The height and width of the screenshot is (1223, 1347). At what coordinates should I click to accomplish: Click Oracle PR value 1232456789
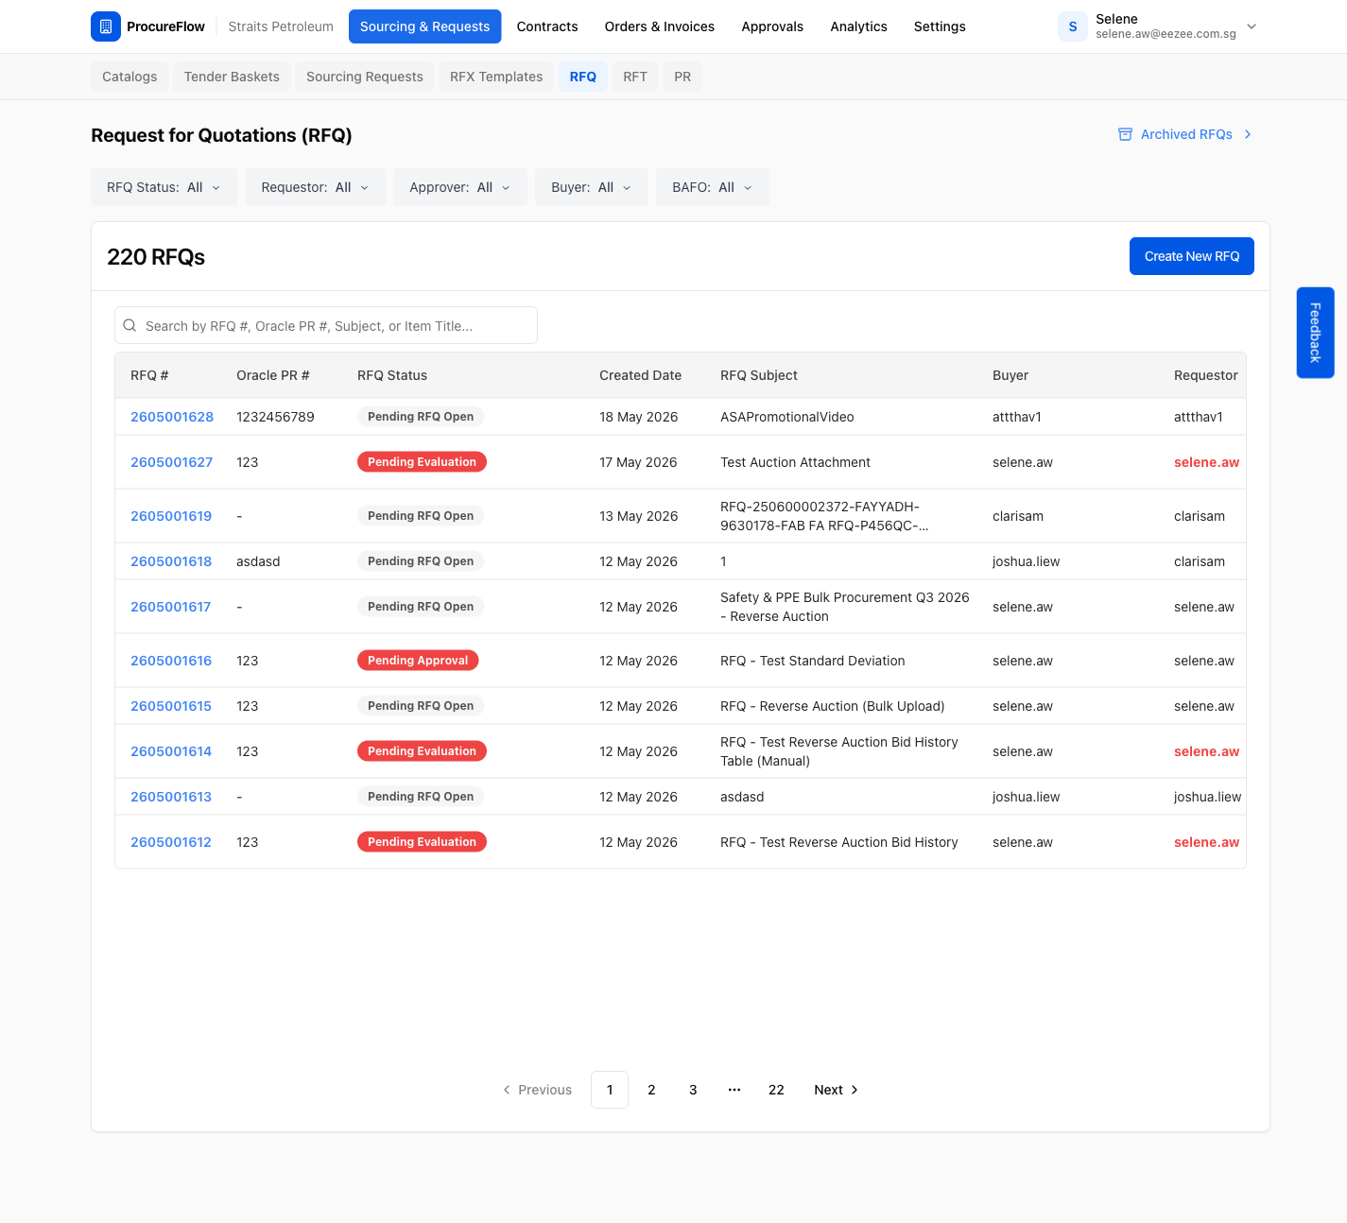pyautogui.click(x=275, y=417)
